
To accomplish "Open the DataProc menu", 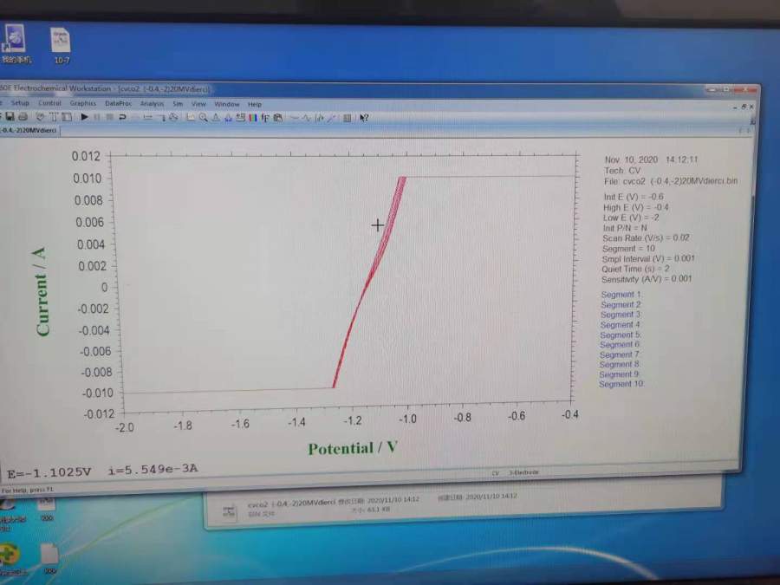I will point(117,103).
